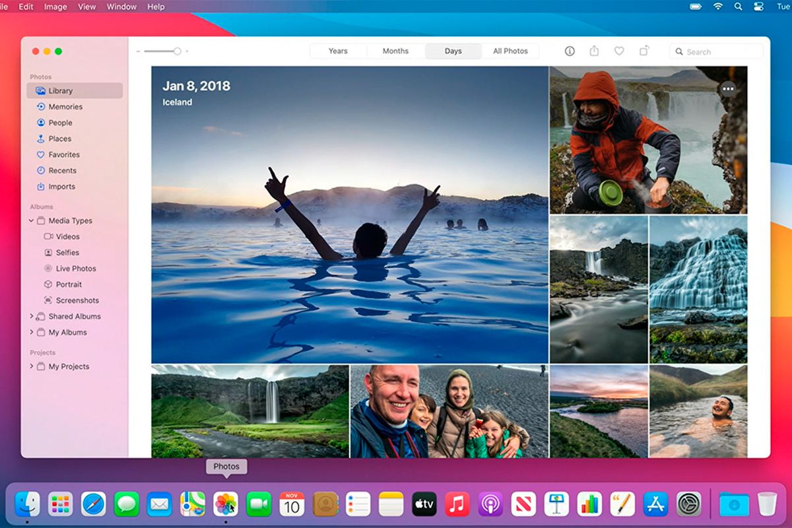Open Launchpad from the Dock
Screen dimensions: 792x528
(x=61, y=504)
